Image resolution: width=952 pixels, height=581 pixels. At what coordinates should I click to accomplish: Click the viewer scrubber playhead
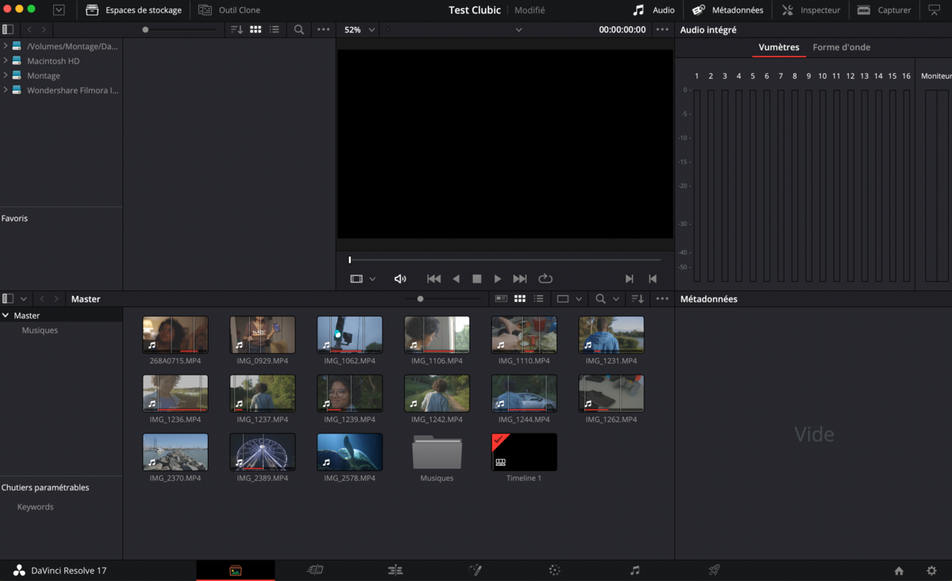coord(350,260)
